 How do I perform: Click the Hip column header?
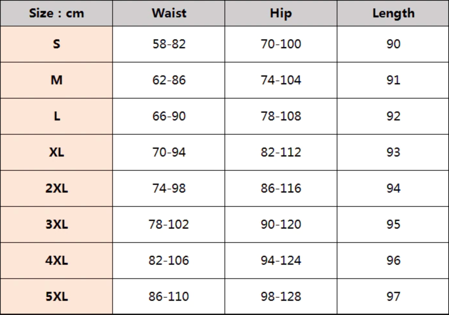(281, 13)
